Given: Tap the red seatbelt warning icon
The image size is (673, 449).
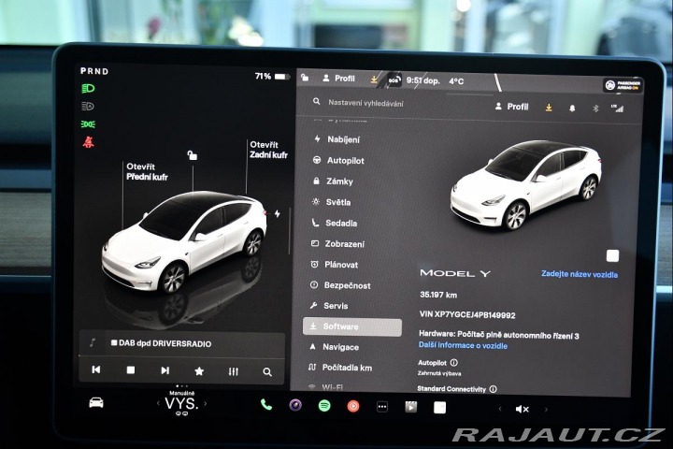Looking at the screenshot, I should point(88,142).
